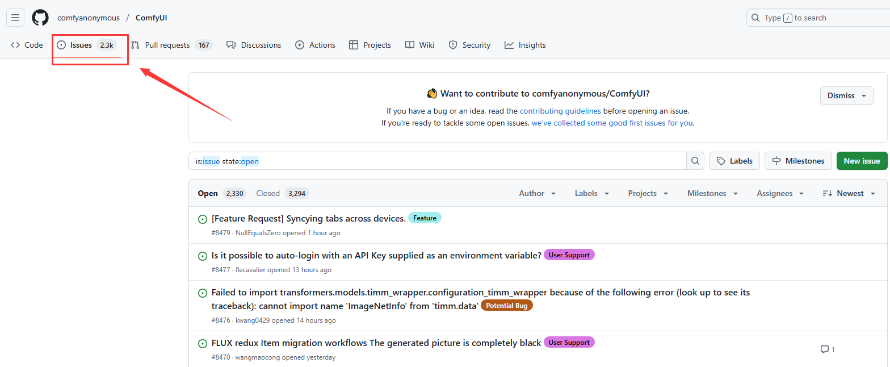
Task: Expand the Labels filter dropdown
Action: (591, 193)
